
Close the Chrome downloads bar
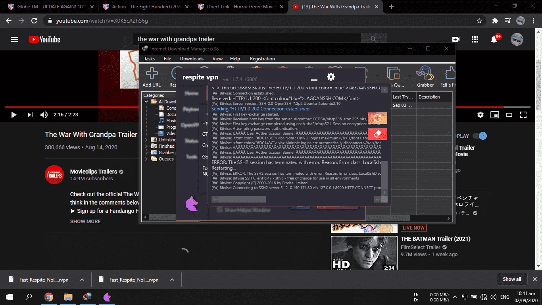click(534, 279)
